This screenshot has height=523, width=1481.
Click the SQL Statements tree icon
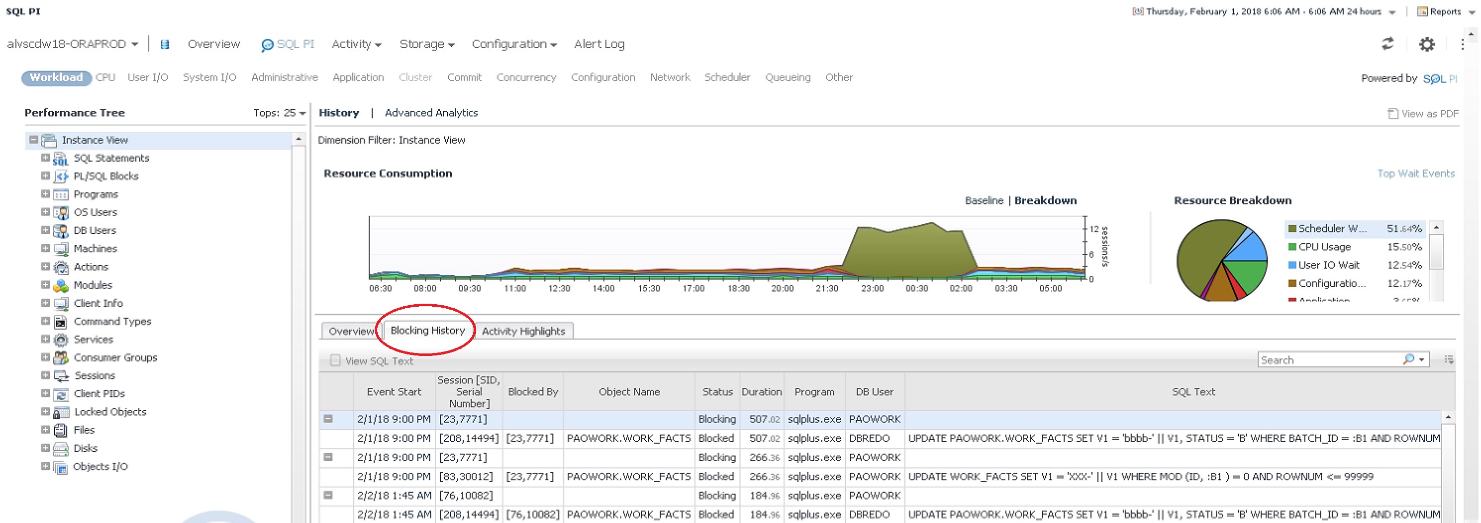pos(60,159)
